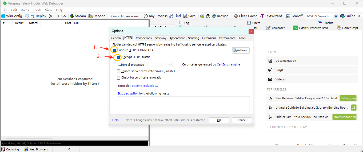363x152 pixels.
Task: Toggle Stream mode in toolbar
Action: coord(78,16)
